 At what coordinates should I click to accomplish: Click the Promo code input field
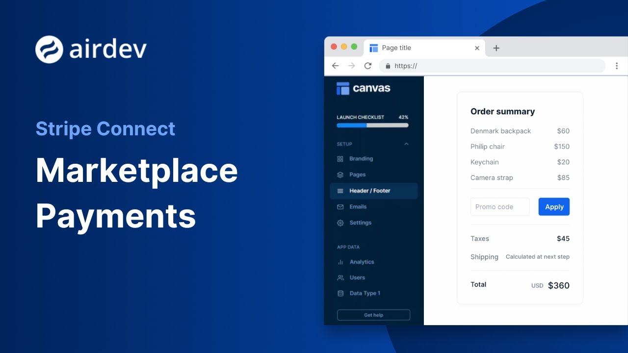(500, 207)
